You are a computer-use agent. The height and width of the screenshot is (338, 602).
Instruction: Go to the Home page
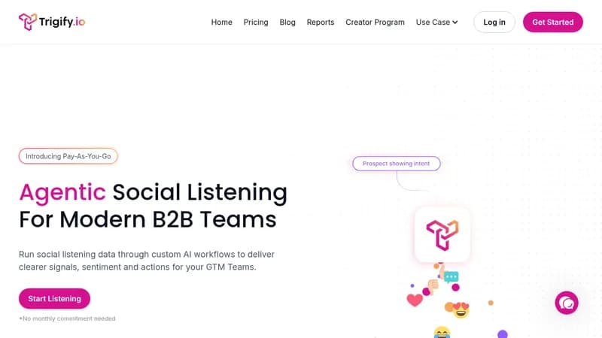[221, 23]
